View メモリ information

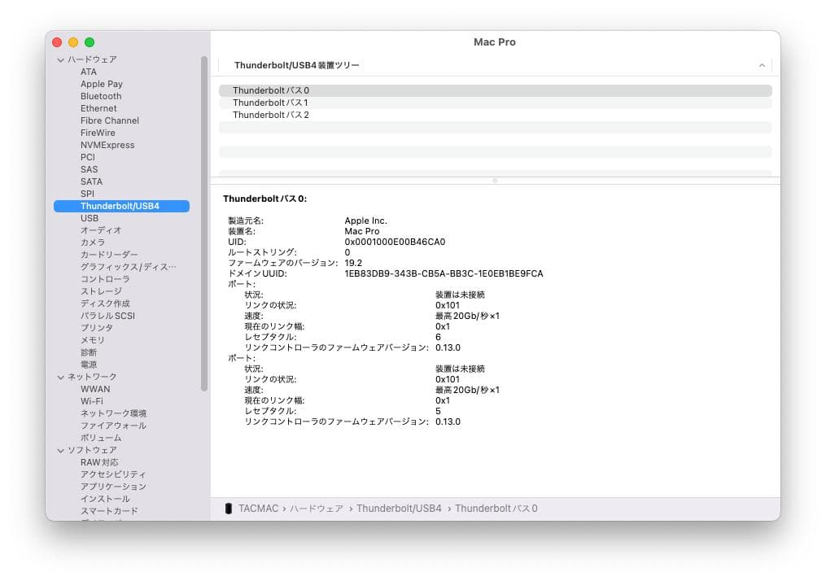(x=94, y=340)
